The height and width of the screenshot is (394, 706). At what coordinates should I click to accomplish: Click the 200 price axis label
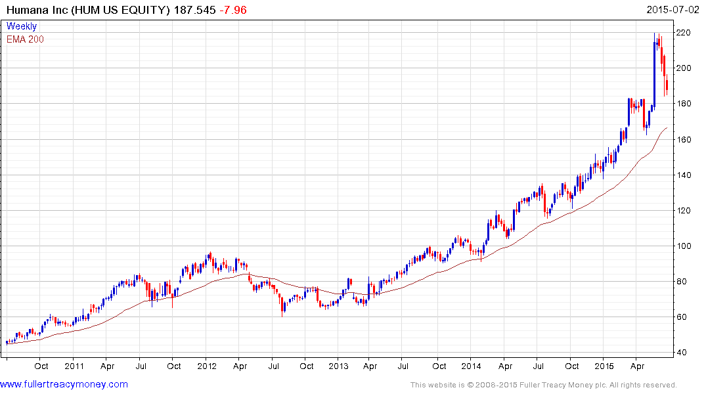(684, 68)
